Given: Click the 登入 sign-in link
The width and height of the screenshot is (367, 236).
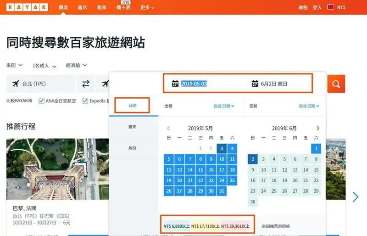Looking at the screenshot, I should (317, 8).
